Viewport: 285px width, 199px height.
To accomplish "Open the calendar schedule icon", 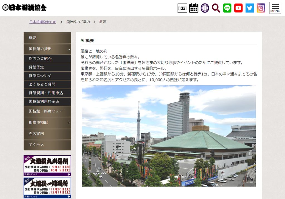I will tap(194, 8).
